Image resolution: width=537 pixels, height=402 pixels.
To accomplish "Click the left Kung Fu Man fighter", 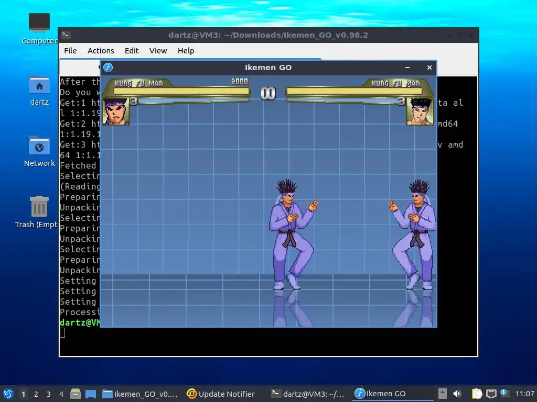I will click(x=293, y=234).
